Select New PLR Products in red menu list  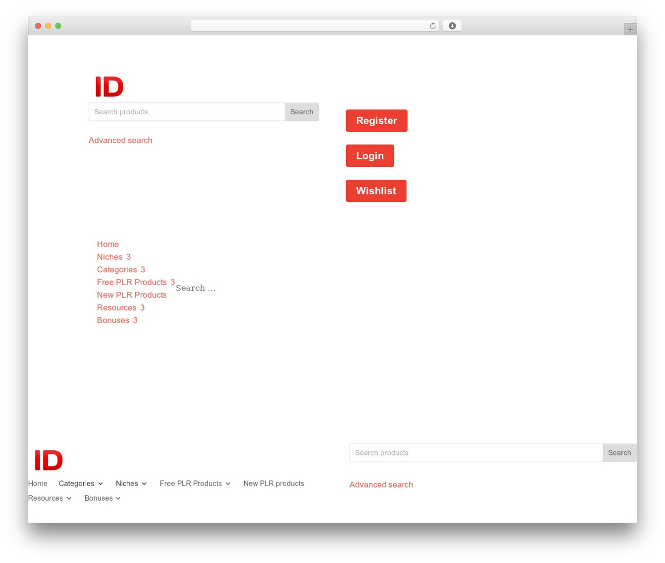(132, 295)
